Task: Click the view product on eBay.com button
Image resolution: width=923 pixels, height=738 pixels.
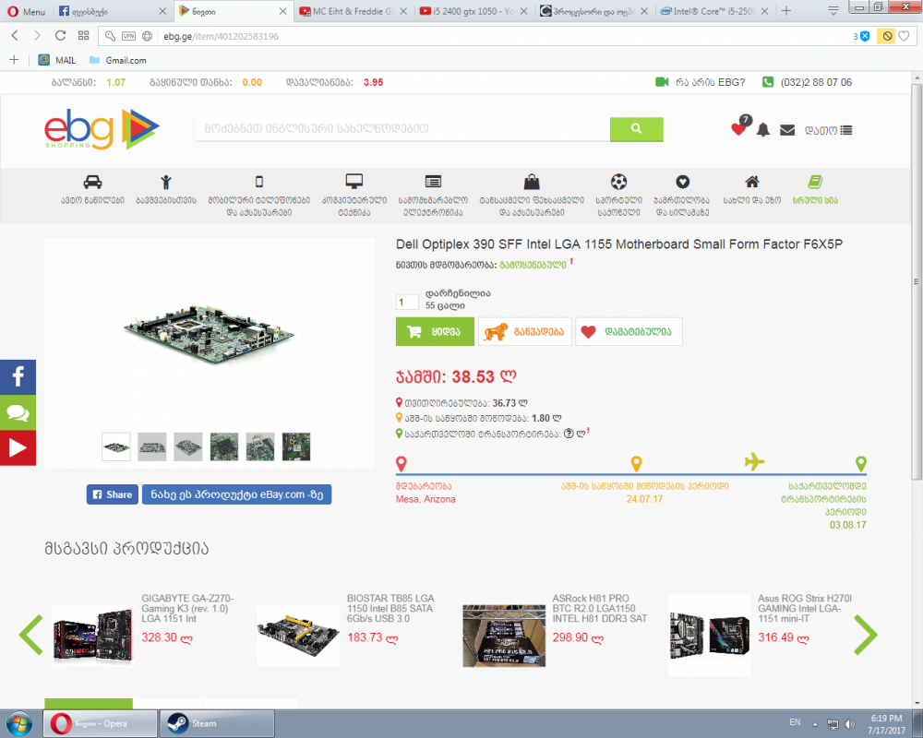Action: pyautogui.click(x=236, y=494)
